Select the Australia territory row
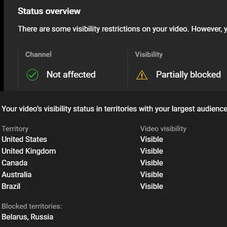The height and width of the screenshot is (227, 227). [x=113, y=175]
